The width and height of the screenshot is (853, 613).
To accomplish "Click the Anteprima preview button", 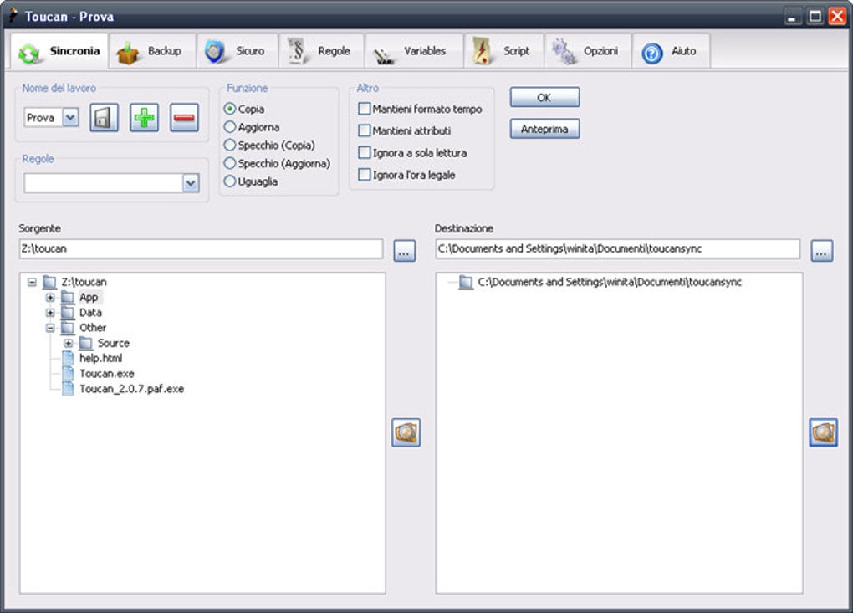I will coord(544,129).
